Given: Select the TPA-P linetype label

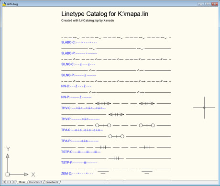Looking at the screenshot, I should [x=80, y=141].
